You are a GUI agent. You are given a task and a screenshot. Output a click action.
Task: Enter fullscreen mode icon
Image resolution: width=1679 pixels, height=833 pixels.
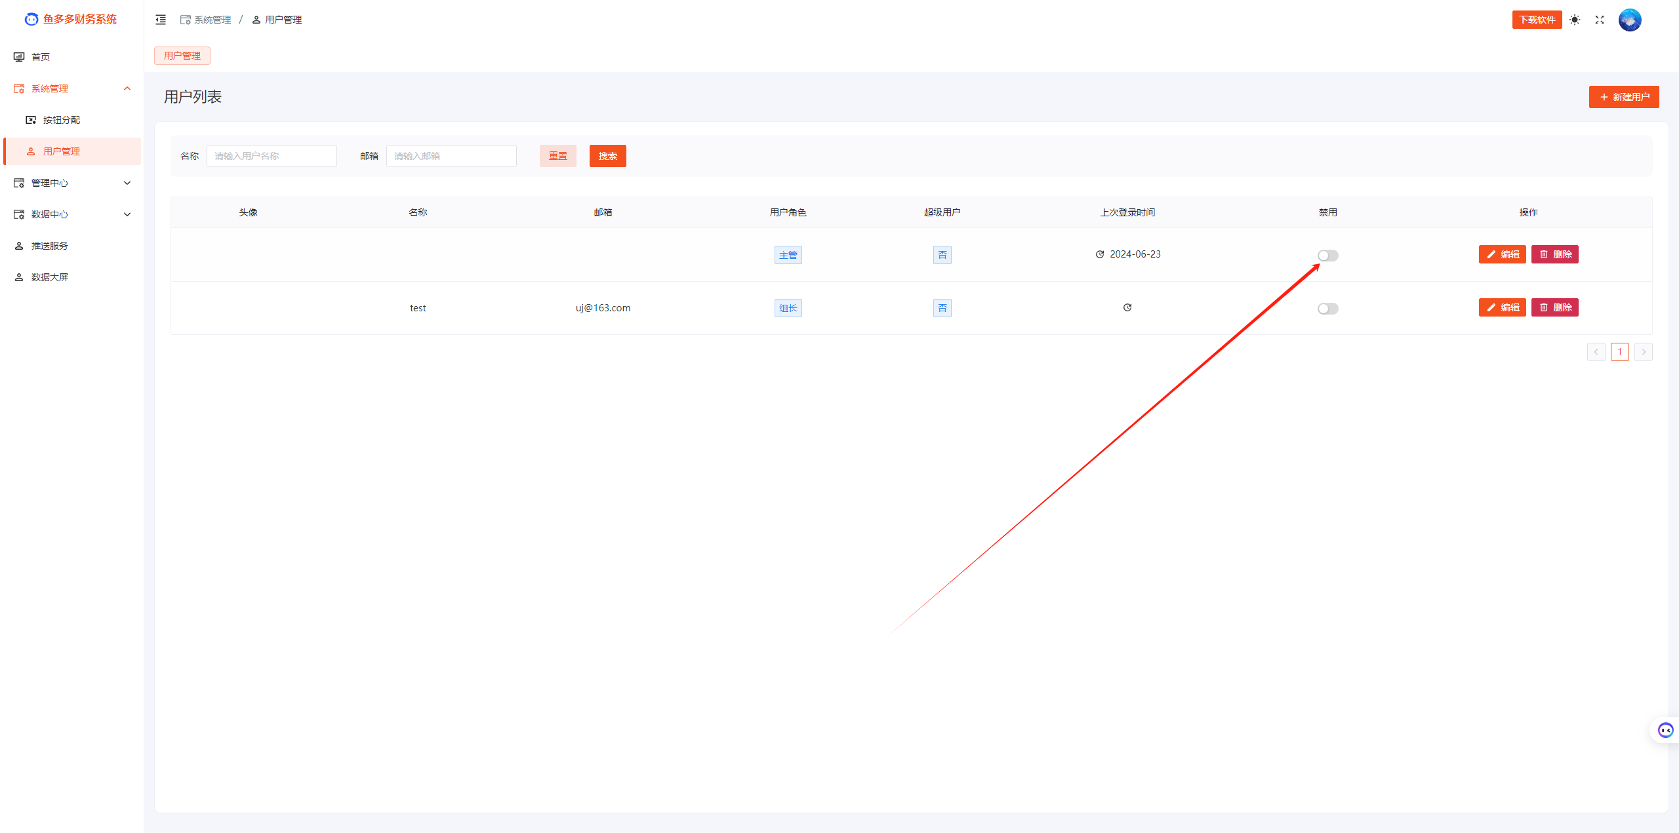[x=1600, y=20]
